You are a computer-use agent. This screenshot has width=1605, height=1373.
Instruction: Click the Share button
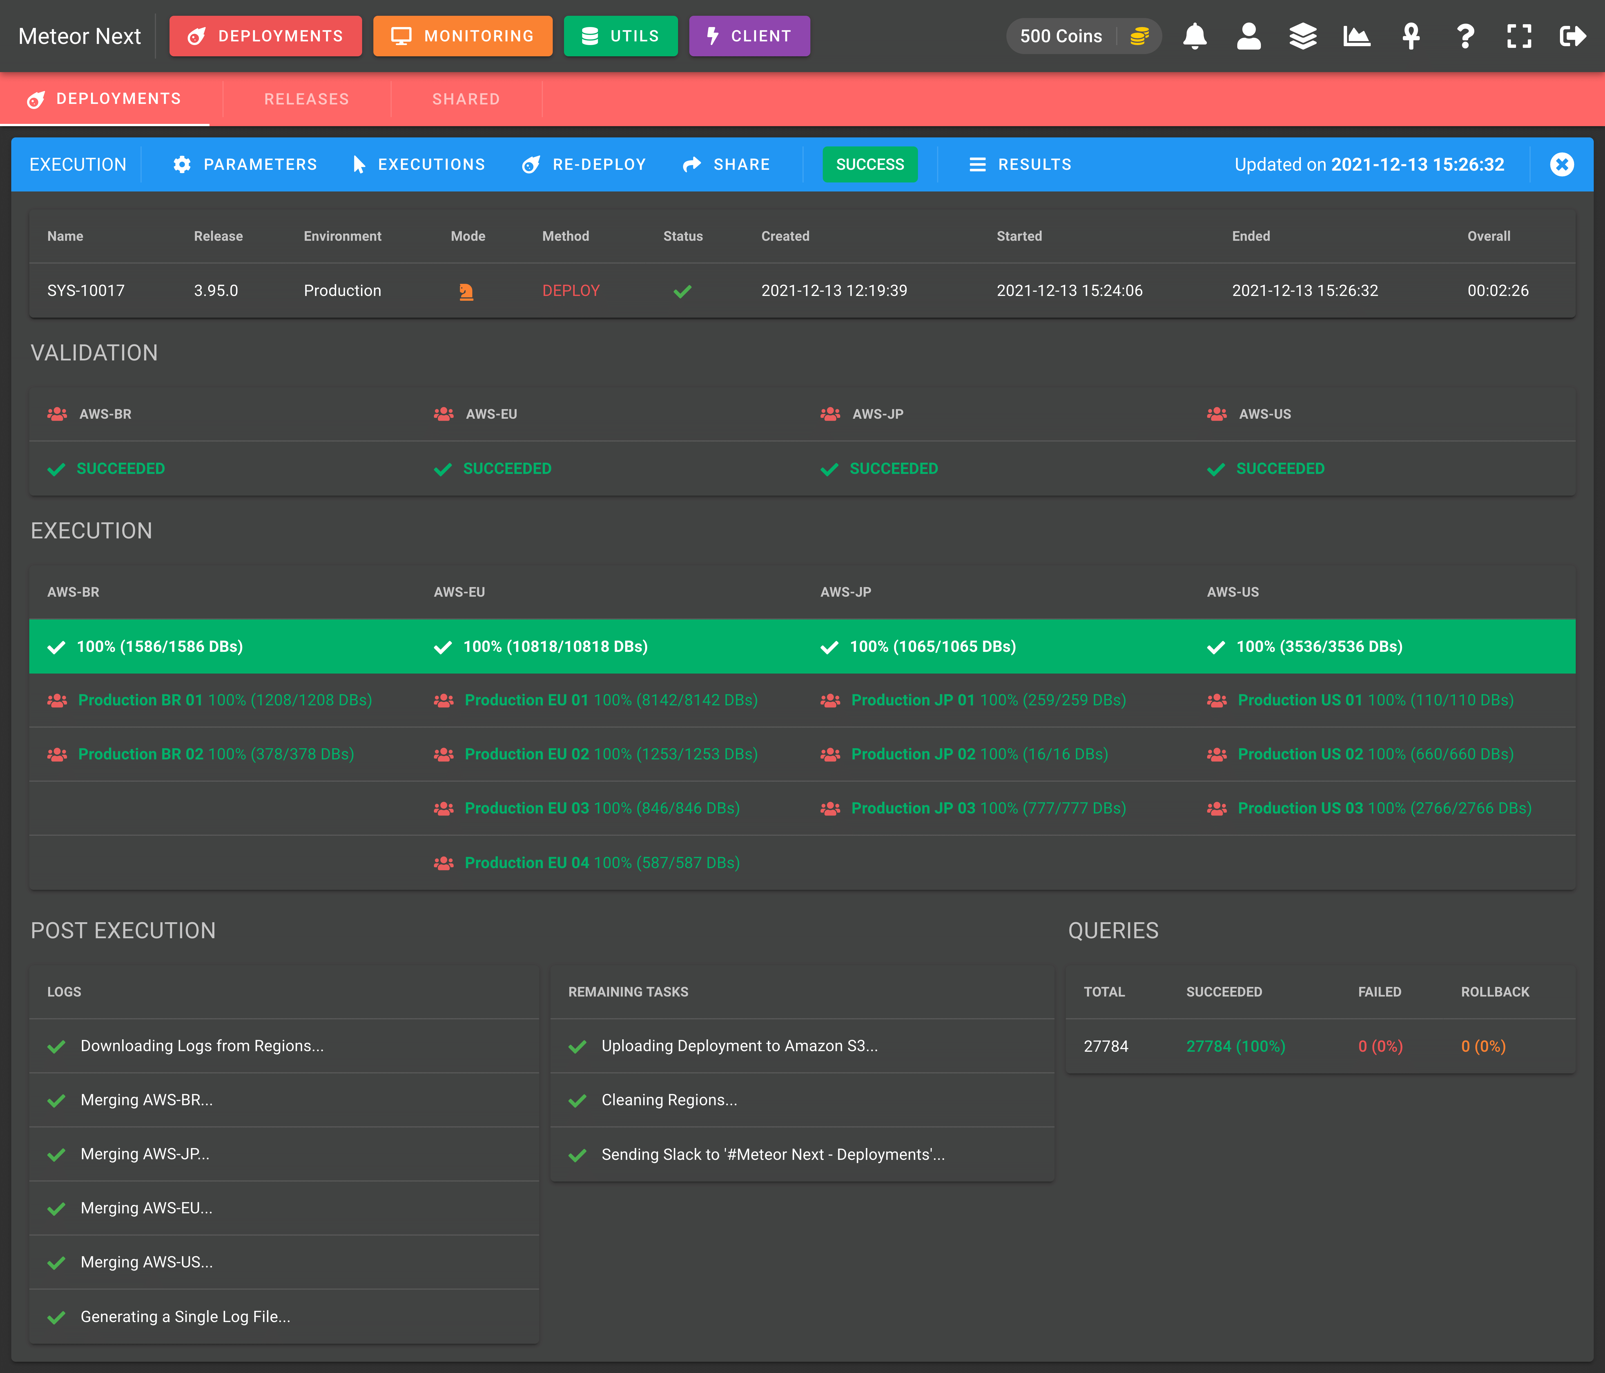[726, 164]
